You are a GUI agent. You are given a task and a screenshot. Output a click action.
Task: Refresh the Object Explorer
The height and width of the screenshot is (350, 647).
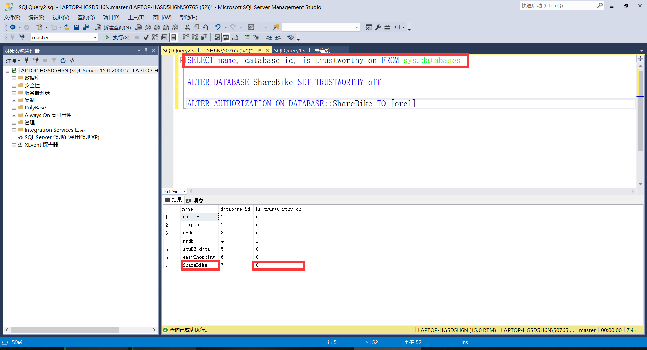point(63,61)
